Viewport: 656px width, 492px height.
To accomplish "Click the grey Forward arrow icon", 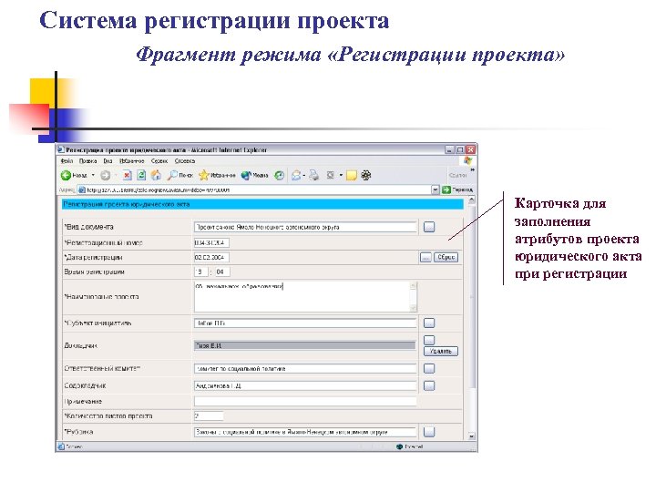I will [105, 175].
